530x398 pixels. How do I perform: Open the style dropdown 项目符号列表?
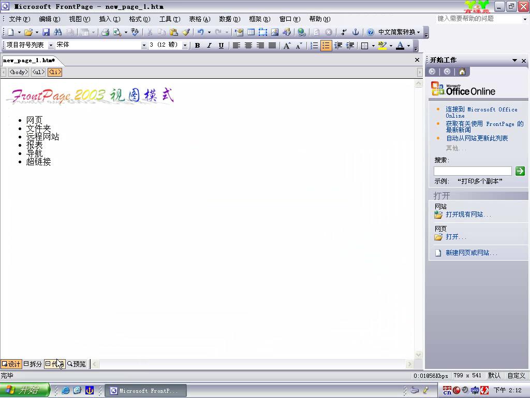pos(51,46)
